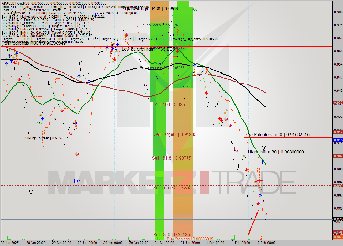Select the red diagonal trend line at bottom right
The height and width of the screenshot is (246, 343).
coord(255,219)
